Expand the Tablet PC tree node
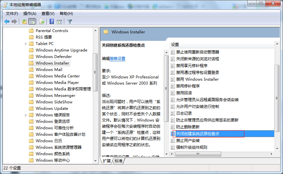 tap(26, 44)
